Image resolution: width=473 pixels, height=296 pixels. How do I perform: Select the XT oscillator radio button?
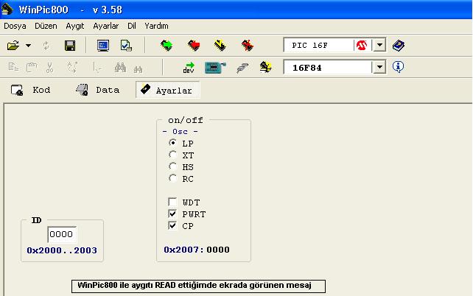[173, 155]
